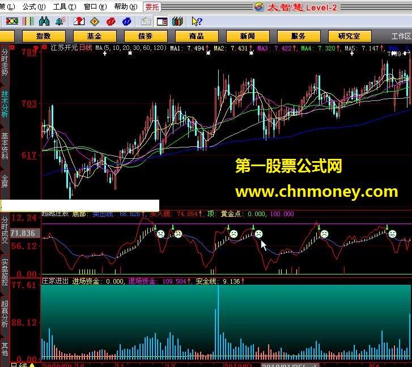This screenshot has height=367, width=412.
Task: Open the 工具(T) menu
Action: (x=65, y=7)
